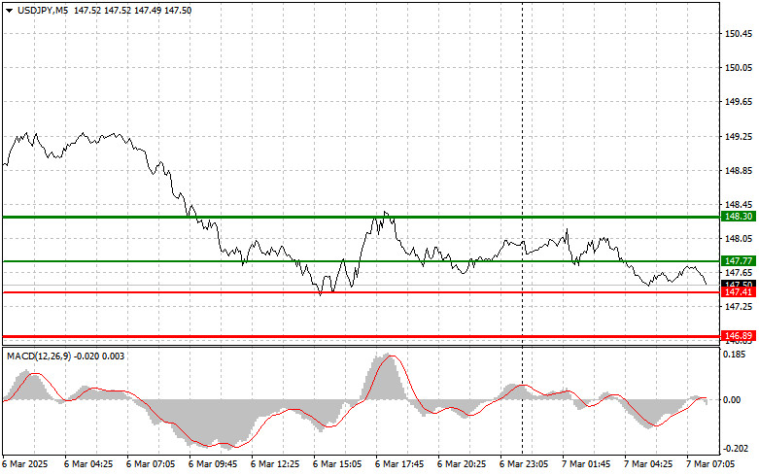Click the 6 Mar 07:05 time label
Viewport: 759px width, 475px height.
151,464
